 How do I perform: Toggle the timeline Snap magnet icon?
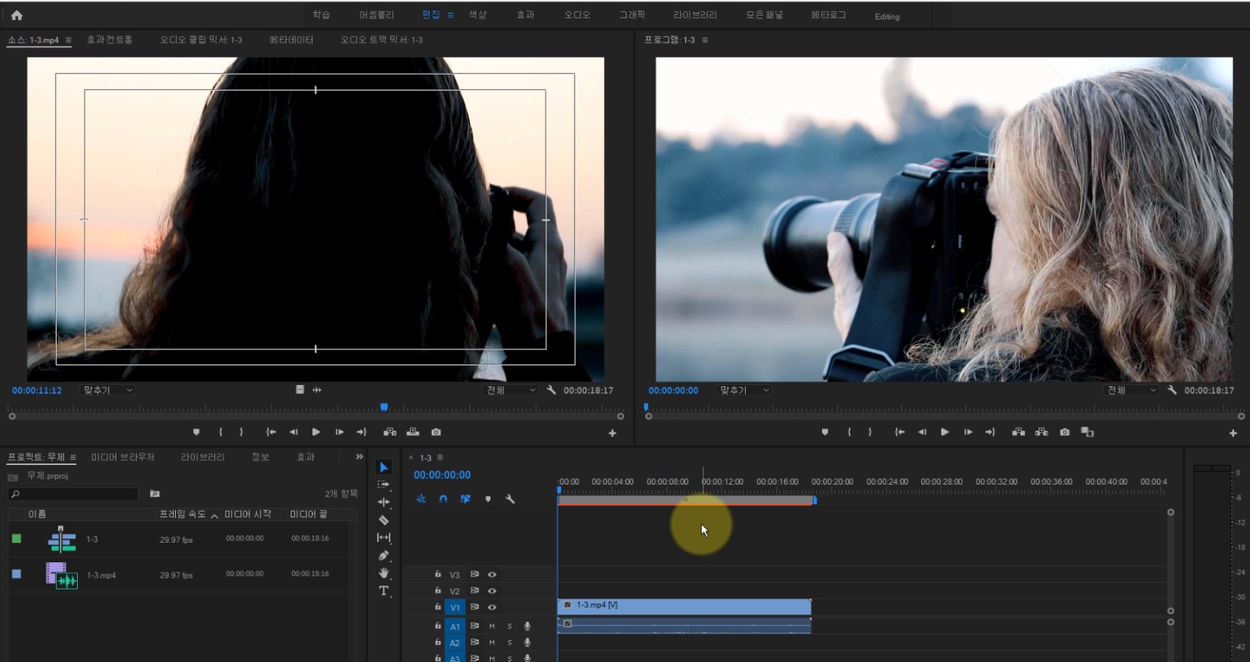[x=443, y=499]
